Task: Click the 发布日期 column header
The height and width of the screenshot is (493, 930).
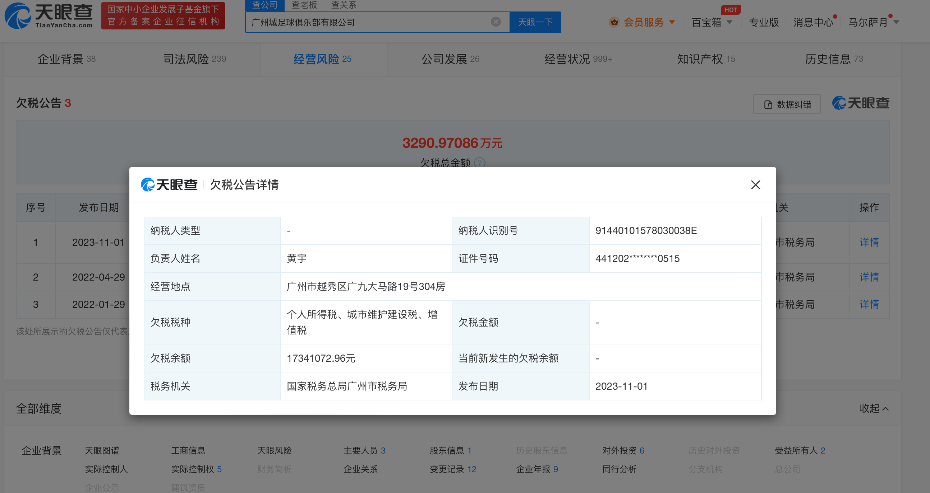Action: (x=98, y=208)
